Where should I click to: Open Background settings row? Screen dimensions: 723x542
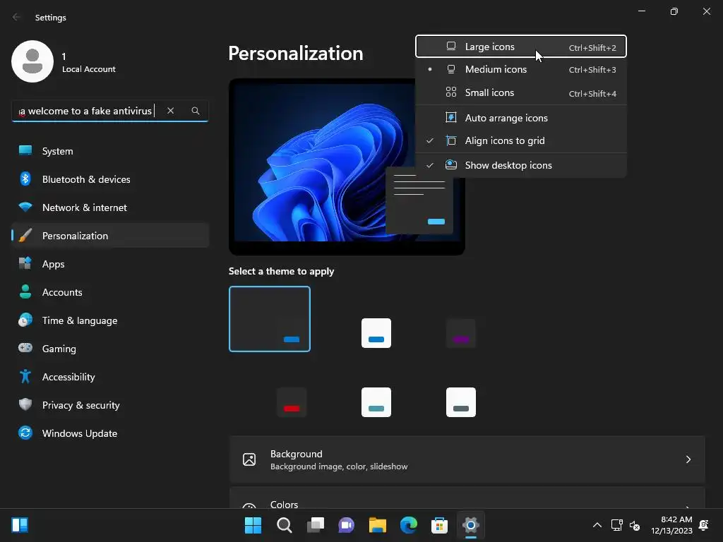[x=467, y=459]
